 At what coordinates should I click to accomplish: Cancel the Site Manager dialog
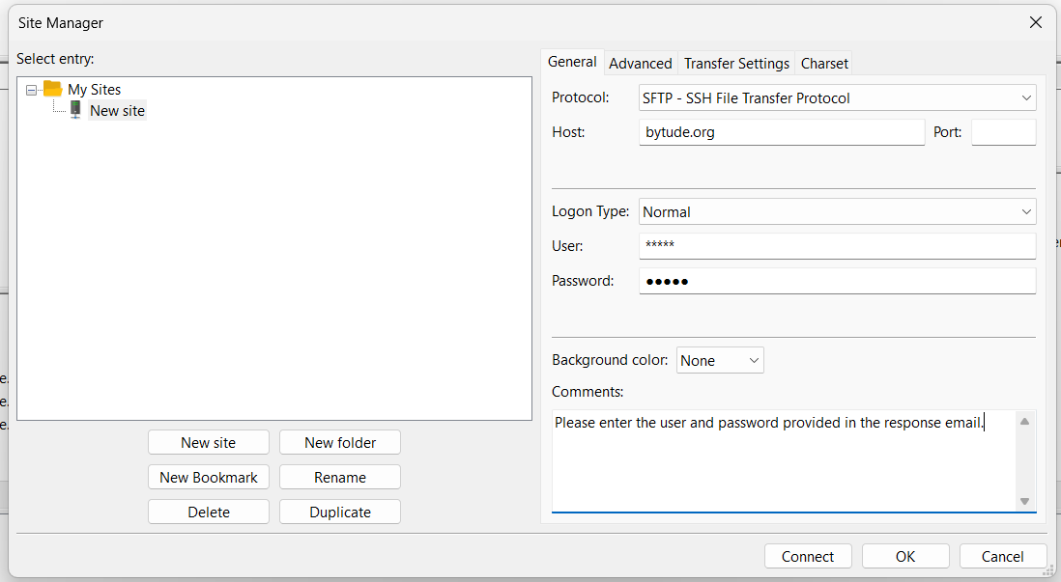coord(1002,556)
